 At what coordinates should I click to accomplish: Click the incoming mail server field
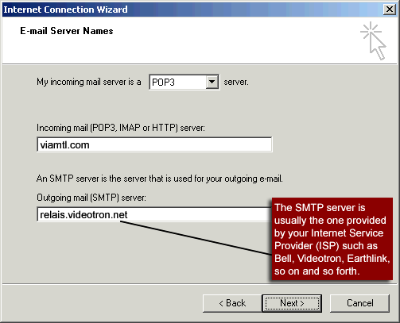click(154, 144)
